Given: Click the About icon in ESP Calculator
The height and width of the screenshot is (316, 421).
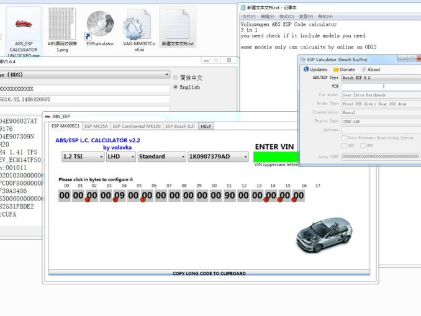Looking at the screenshot, I should [363, 70].
